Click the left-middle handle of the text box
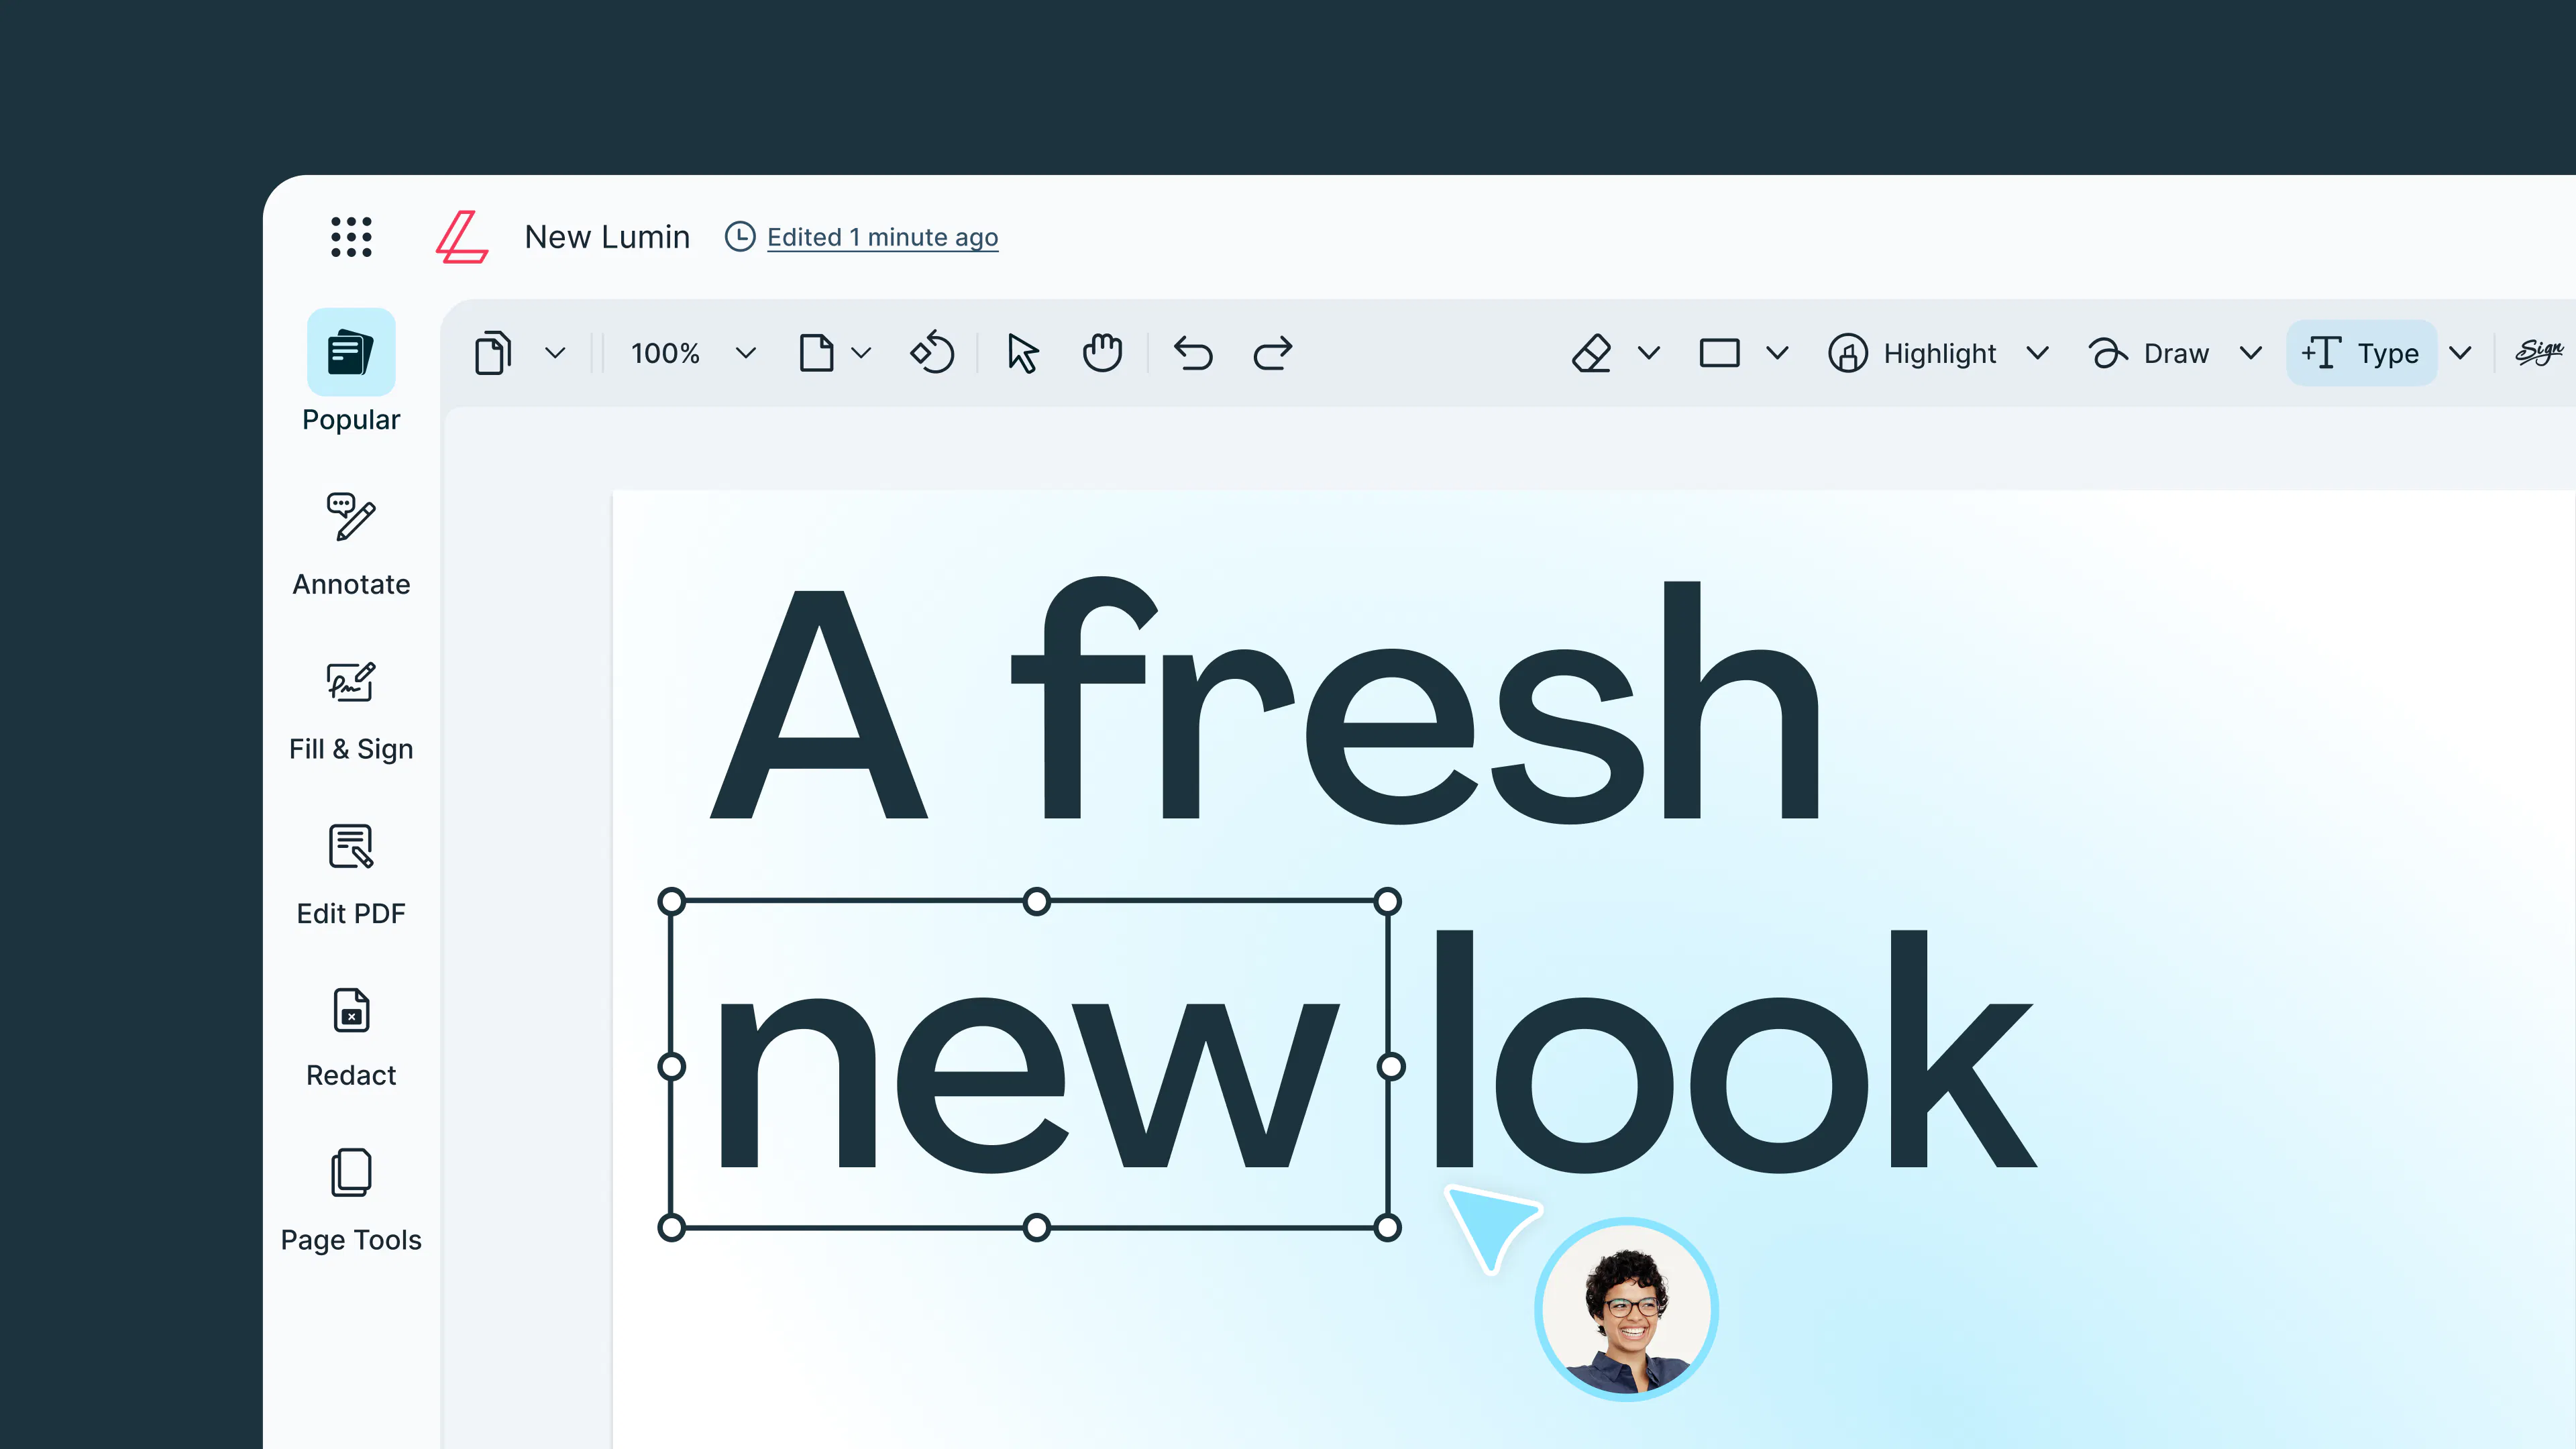This screenshot has width=2576, height=1449. (x=672, y=1066)
